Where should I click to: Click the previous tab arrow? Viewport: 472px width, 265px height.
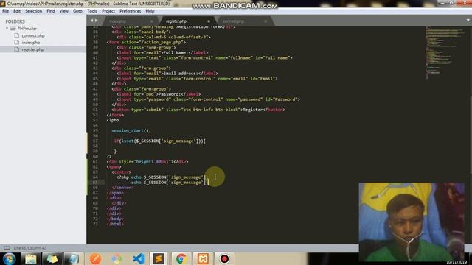point(91,21)
